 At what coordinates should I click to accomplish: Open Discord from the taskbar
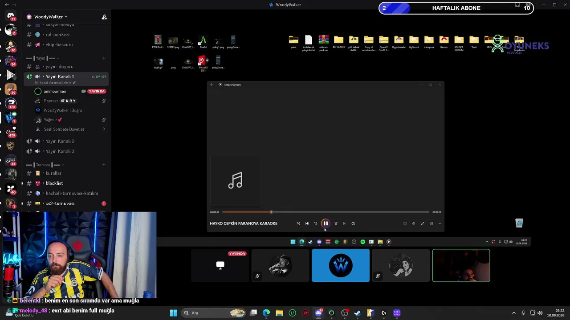[318, 313]
